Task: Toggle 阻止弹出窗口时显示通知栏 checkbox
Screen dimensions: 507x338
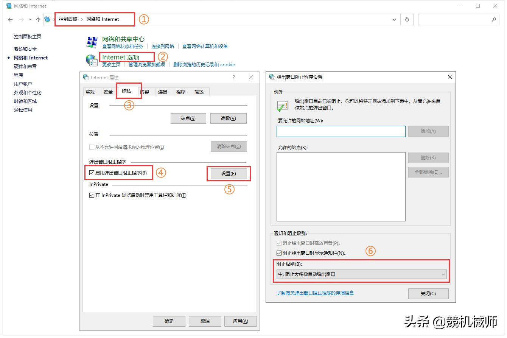Action: (280, 253)
